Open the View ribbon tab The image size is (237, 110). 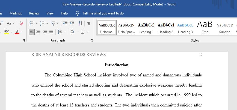coord(50,13)
